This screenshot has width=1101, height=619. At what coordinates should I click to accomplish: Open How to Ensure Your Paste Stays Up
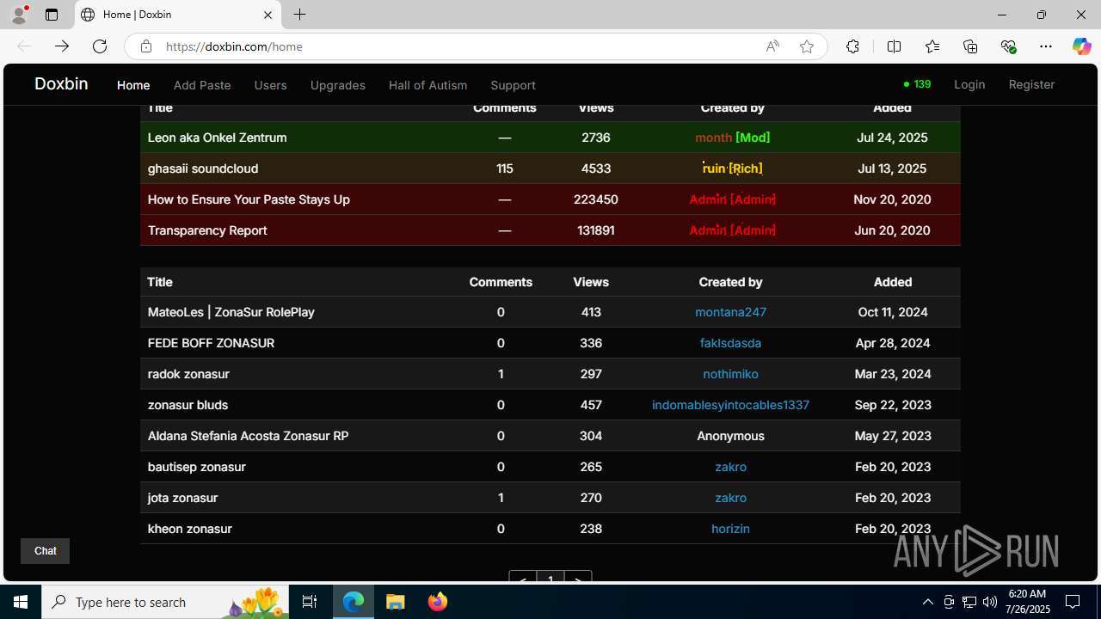[249, 199]
